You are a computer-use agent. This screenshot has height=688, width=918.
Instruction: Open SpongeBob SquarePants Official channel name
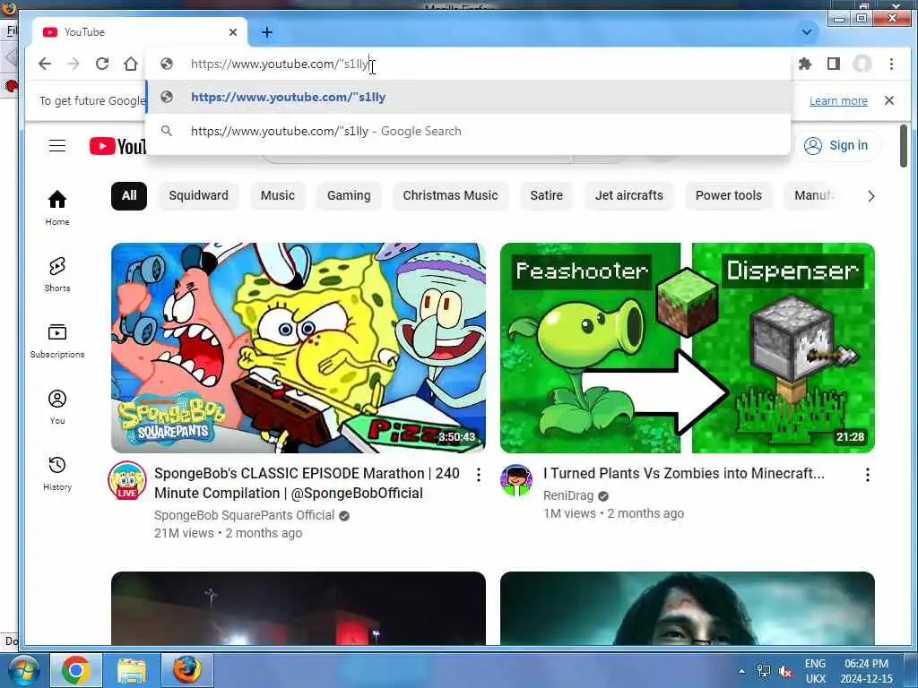pyautogui.click(x=244, y=515)
